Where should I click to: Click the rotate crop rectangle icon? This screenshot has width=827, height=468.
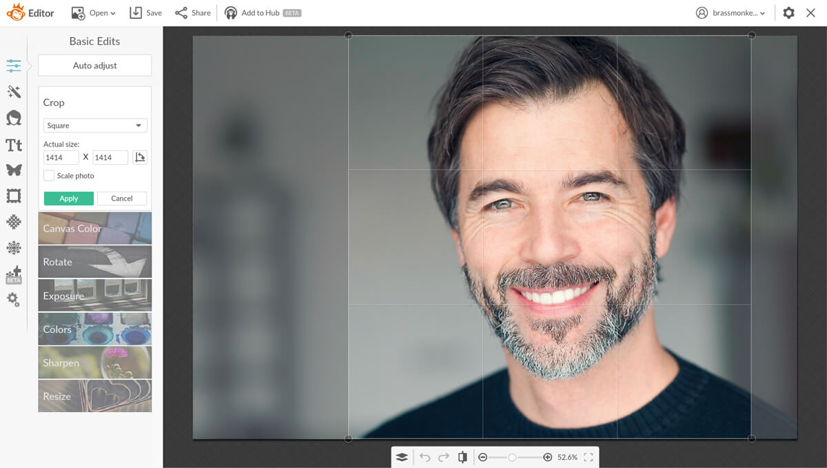point(140,157)
